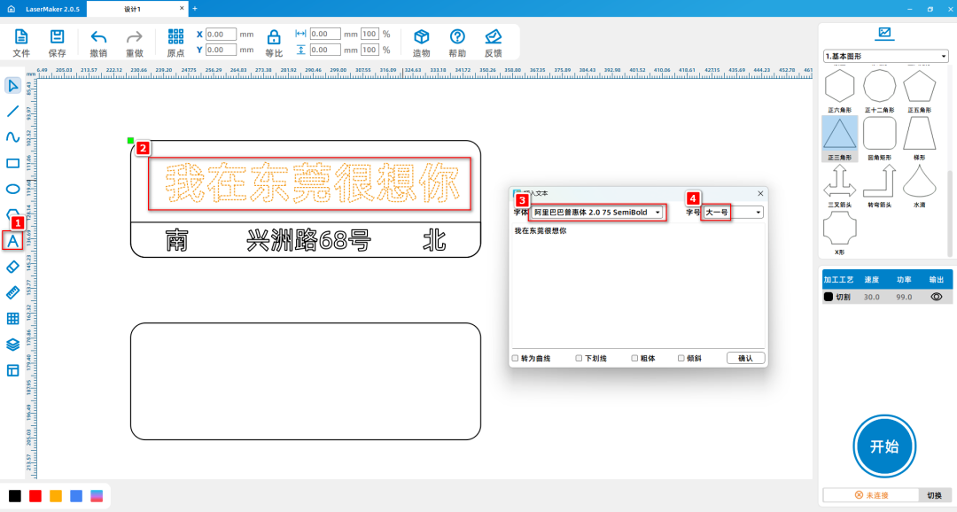
Task: Select the Rectangle drawing tool
Action: coord(12,163)
